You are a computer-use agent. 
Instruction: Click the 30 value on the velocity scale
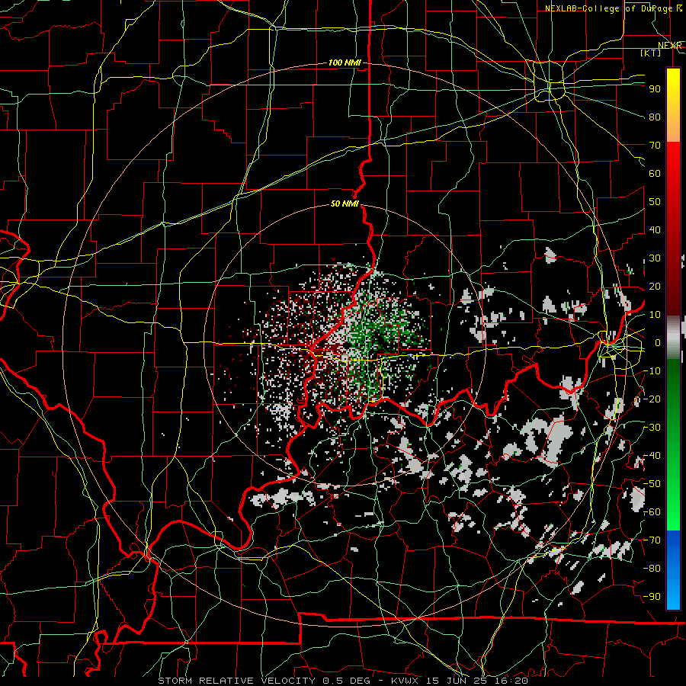(x=655, y=258)
